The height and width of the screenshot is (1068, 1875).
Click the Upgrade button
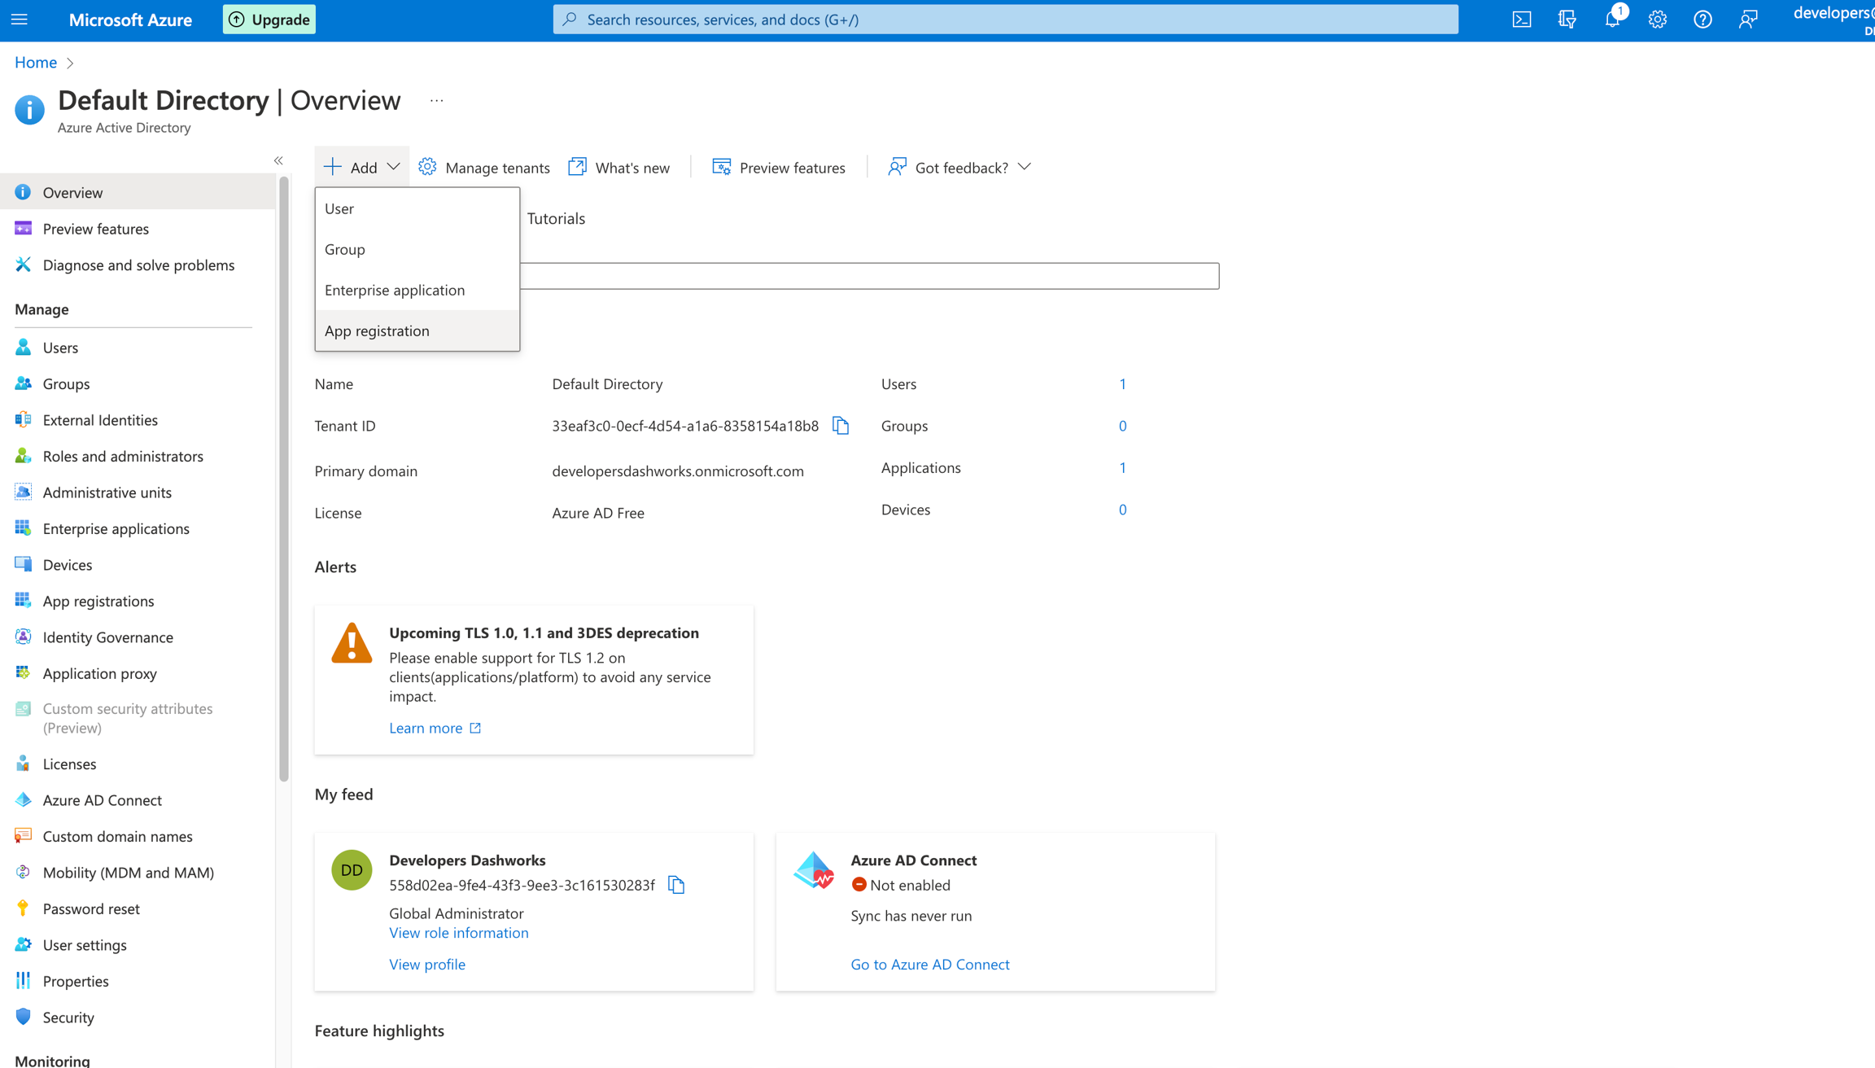pyautogui.click(x=269, y=20)
